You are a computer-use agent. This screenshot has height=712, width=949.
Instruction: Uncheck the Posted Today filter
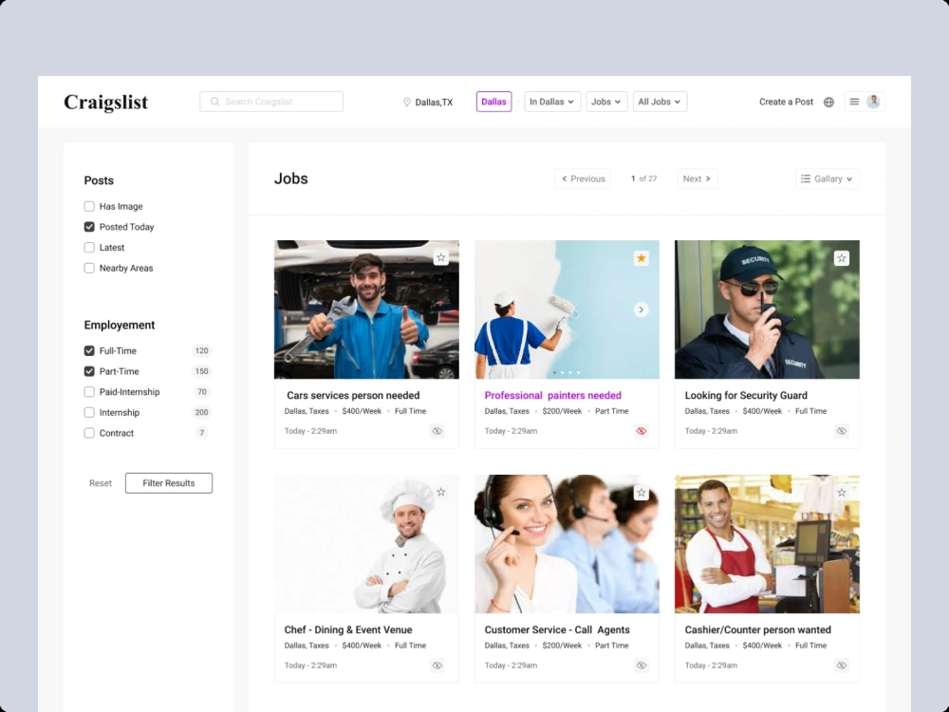tap(88, 227)
